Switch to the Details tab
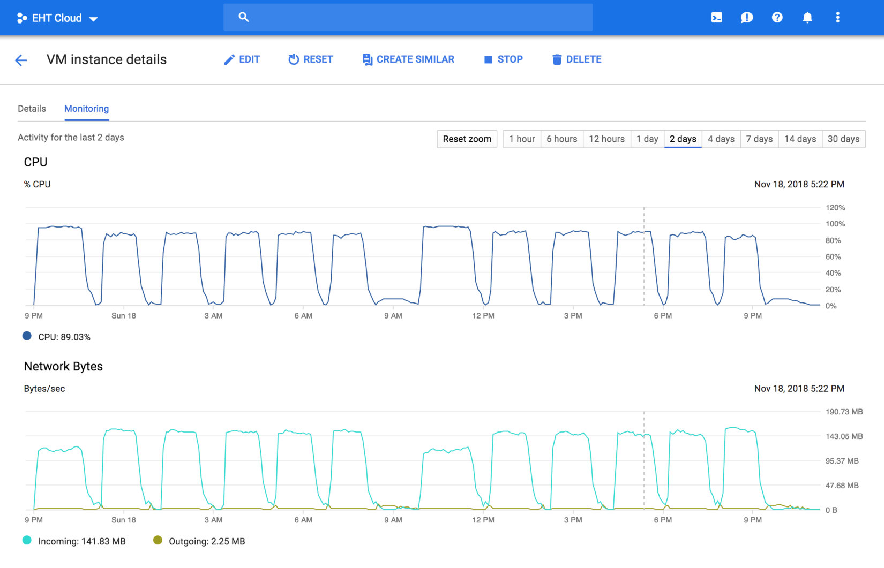 32,109
